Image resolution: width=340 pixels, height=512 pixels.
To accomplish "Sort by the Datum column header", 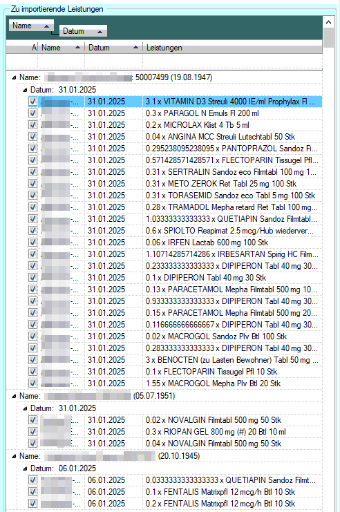I will [x=113, y=48].
